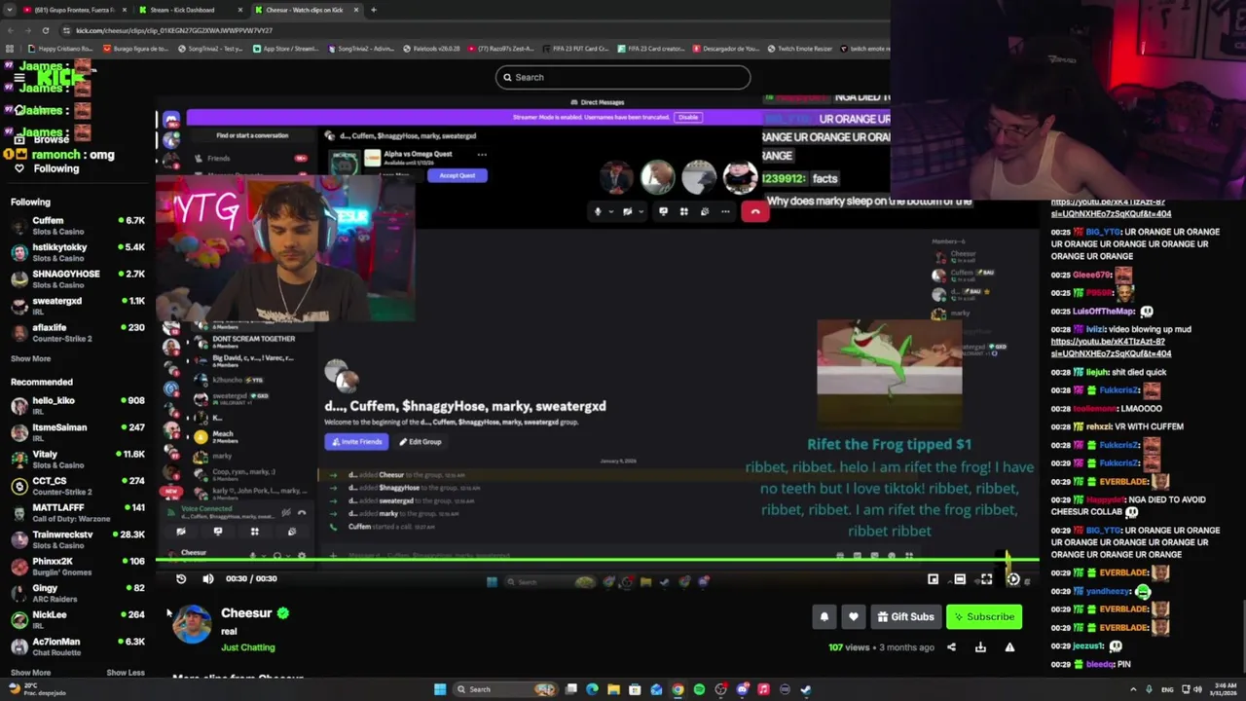The width and height of the screenshot is (1246, 701).
Task: Reload the current page
Action: coord(45,30)
